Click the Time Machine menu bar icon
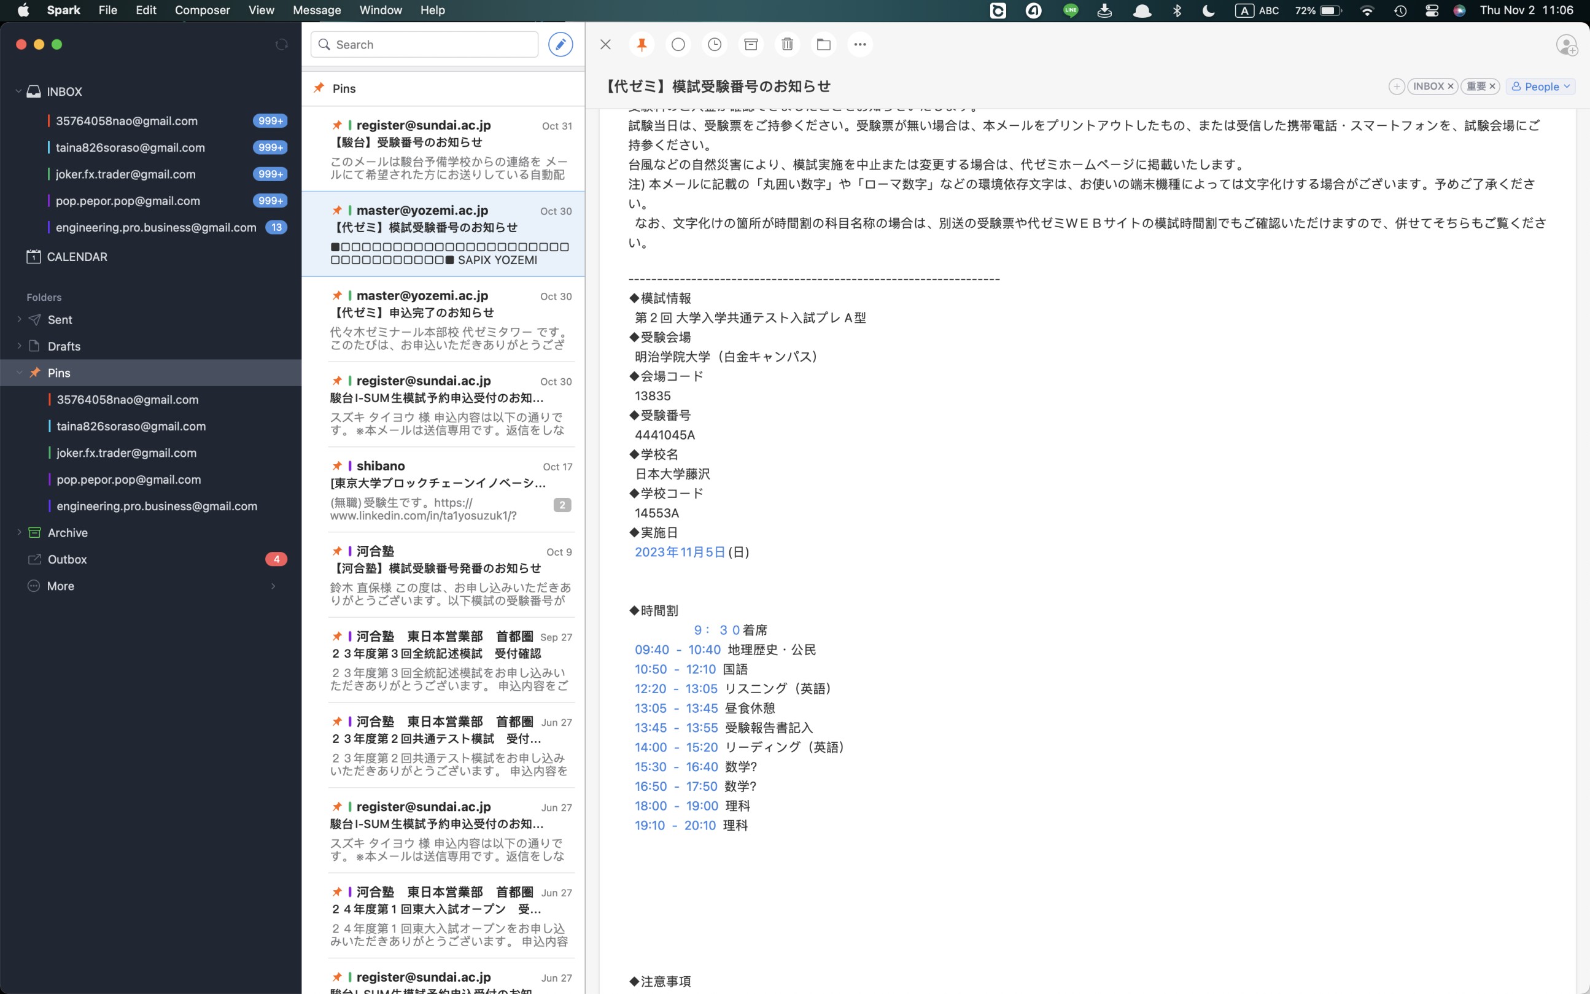 (x=1400, y=10)
